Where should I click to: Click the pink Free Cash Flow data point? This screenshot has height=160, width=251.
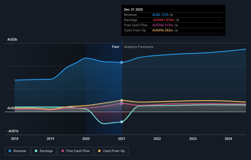[x=122, y=104]
